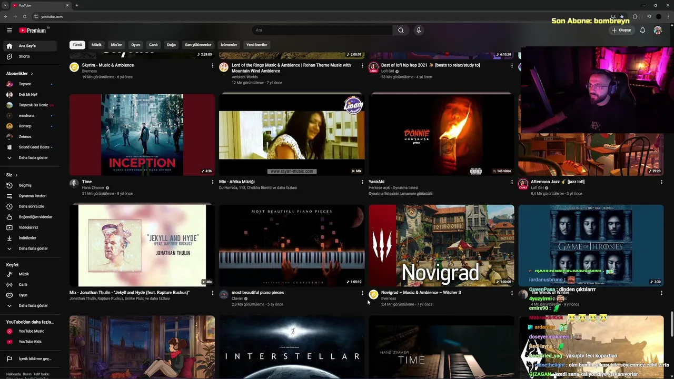Open options menu for Time video
This screenshot has height=379, width=674.
coord(213,182)
